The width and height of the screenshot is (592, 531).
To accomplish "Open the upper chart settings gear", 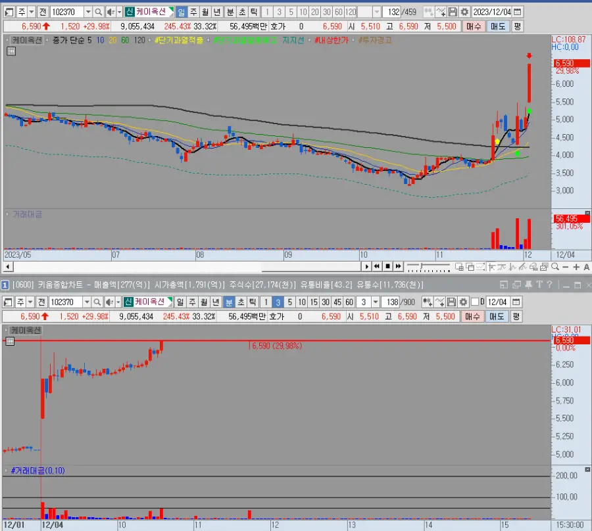I will [464, 12].
